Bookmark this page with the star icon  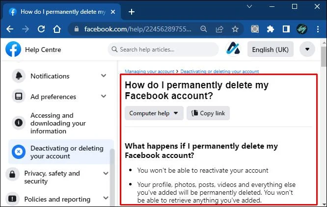click(235, 29)
